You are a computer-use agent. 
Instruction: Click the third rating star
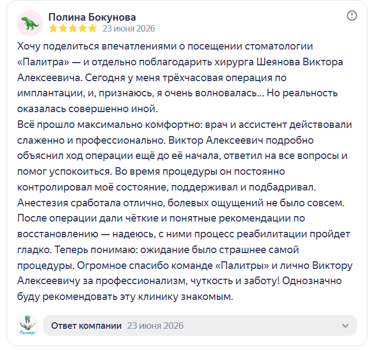[x=73, y=28]
